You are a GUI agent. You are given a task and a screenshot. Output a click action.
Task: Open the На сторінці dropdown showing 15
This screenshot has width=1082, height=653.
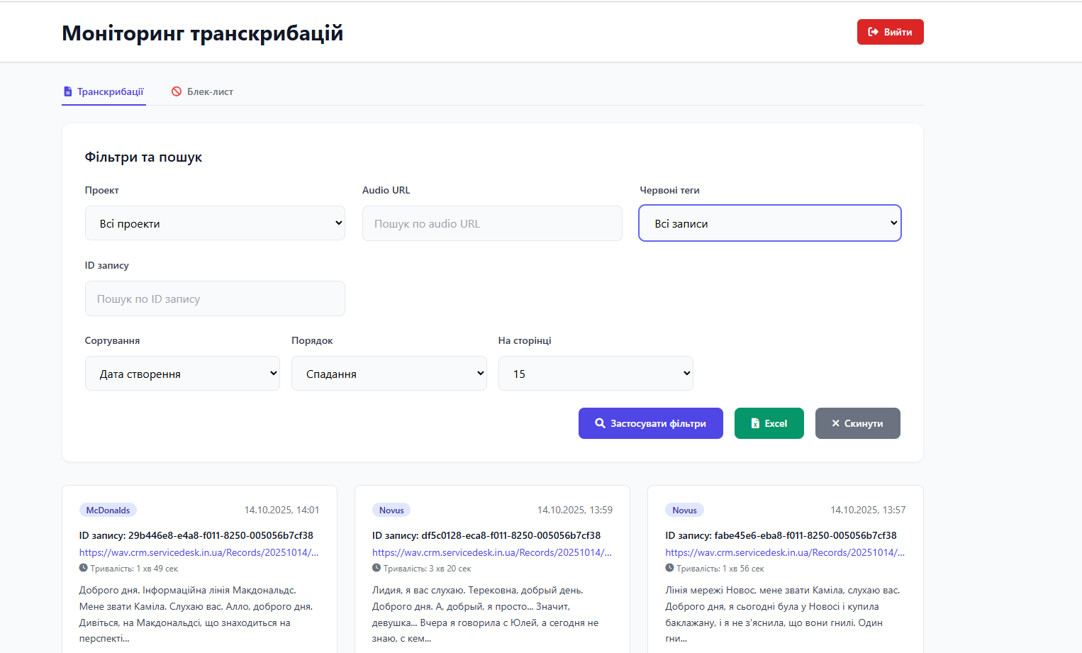tap(596, 373)
